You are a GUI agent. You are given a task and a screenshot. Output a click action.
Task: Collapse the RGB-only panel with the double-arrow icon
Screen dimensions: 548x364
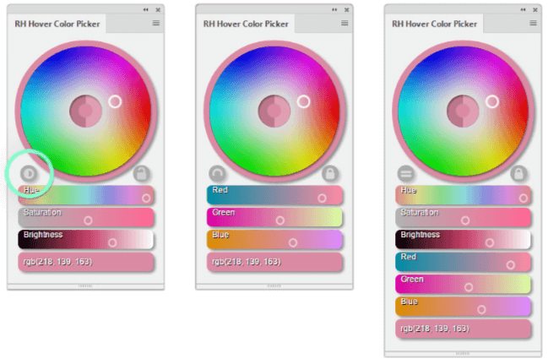334,8
